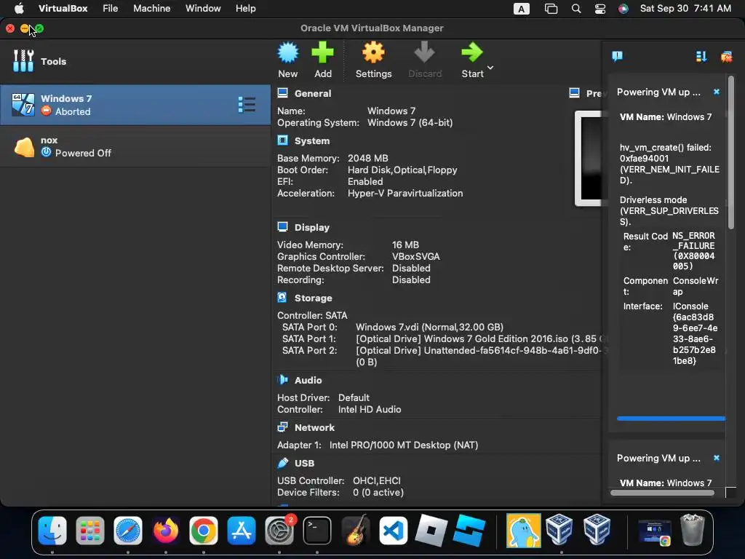The width and height of the screenshot is (745, 559).
Task: Launch the blue Roblox Studio icon in Dock
Action: pos(469,531)
